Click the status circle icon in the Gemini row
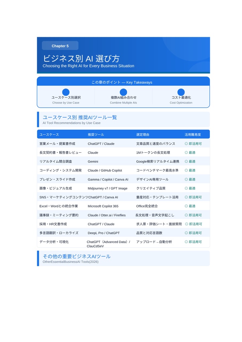Viewport: 242px width, 342px height. pyautogui.click(x=186, y=161)
